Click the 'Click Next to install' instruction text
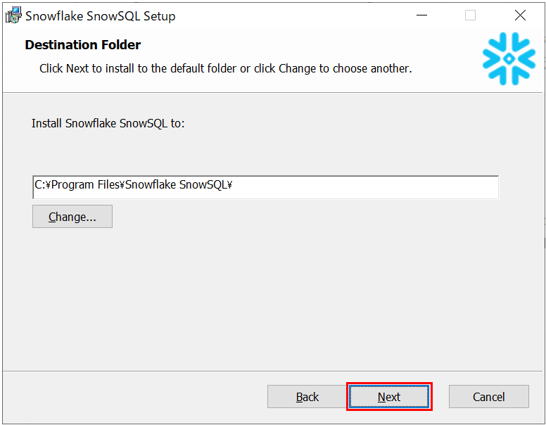This screenshot has height=425, width=546. pyautogui.click(x=225, y=68)
